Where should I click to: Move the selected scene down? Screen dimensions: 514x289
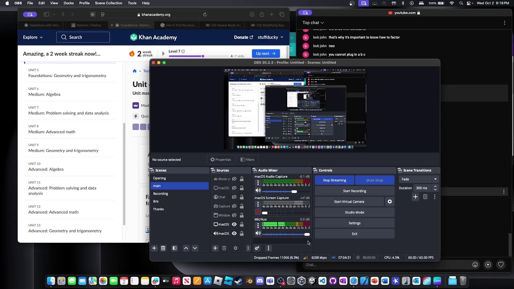pyautogui.click(x=195, y=248)
